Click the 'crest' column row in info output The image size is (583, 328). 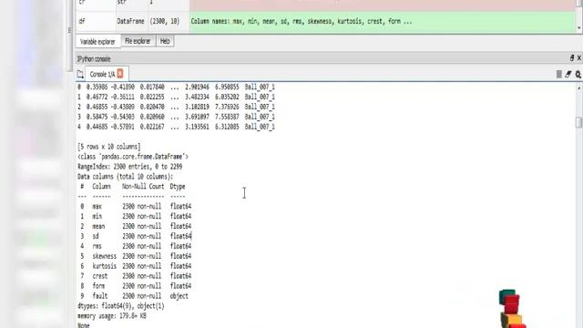[x=136, y=276]
